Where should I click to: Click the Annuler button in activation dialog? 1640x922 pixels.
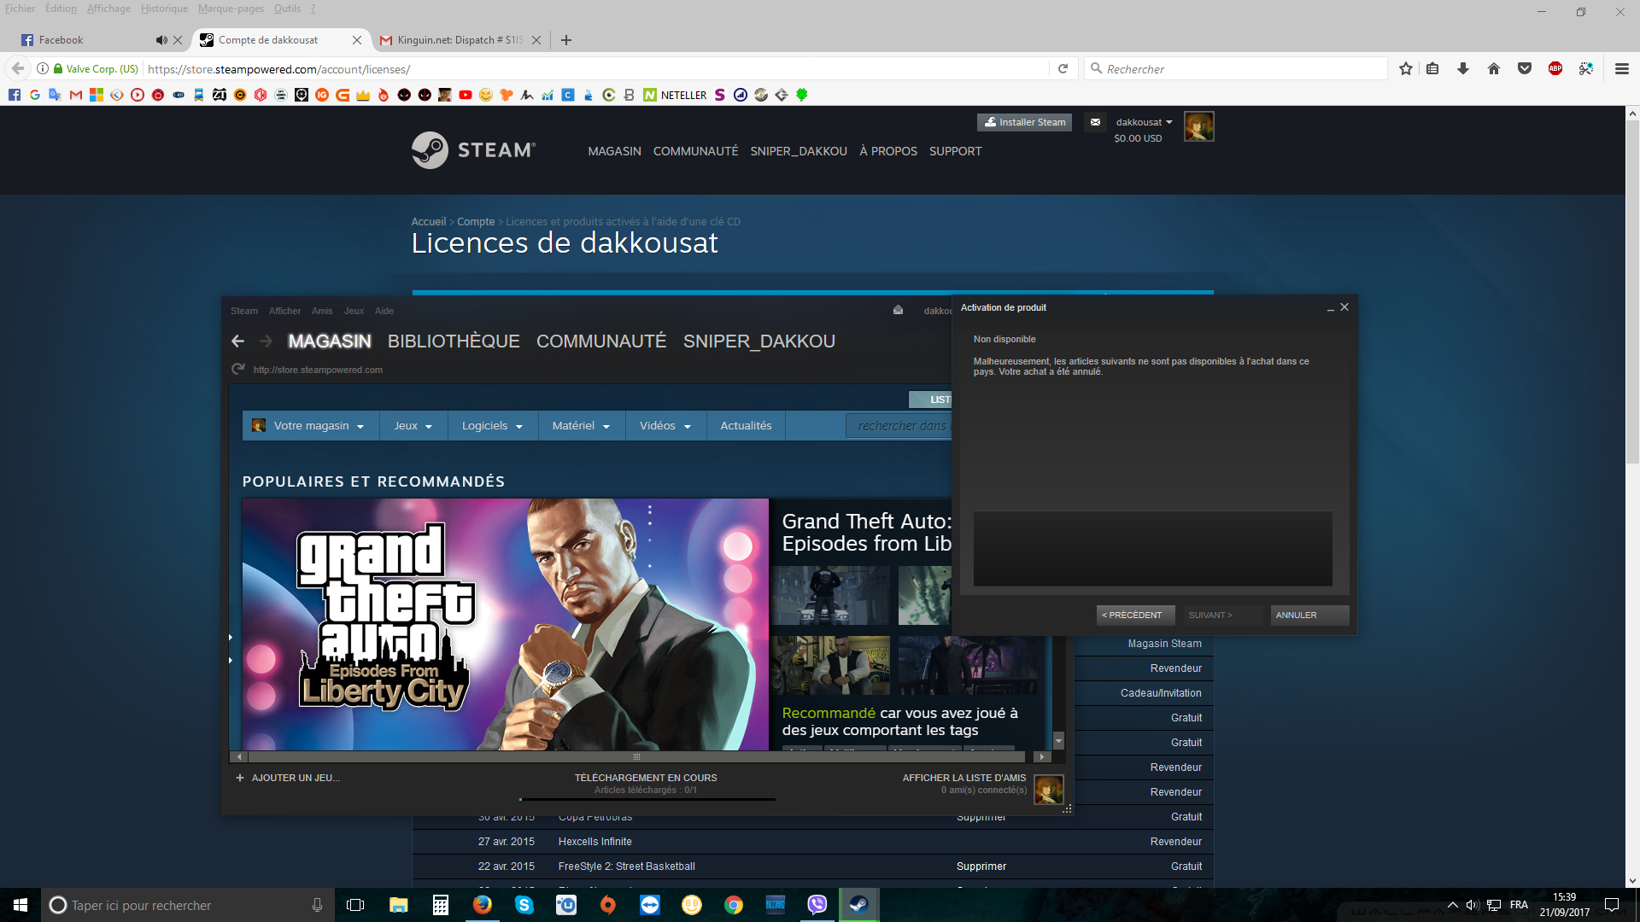1309,615
